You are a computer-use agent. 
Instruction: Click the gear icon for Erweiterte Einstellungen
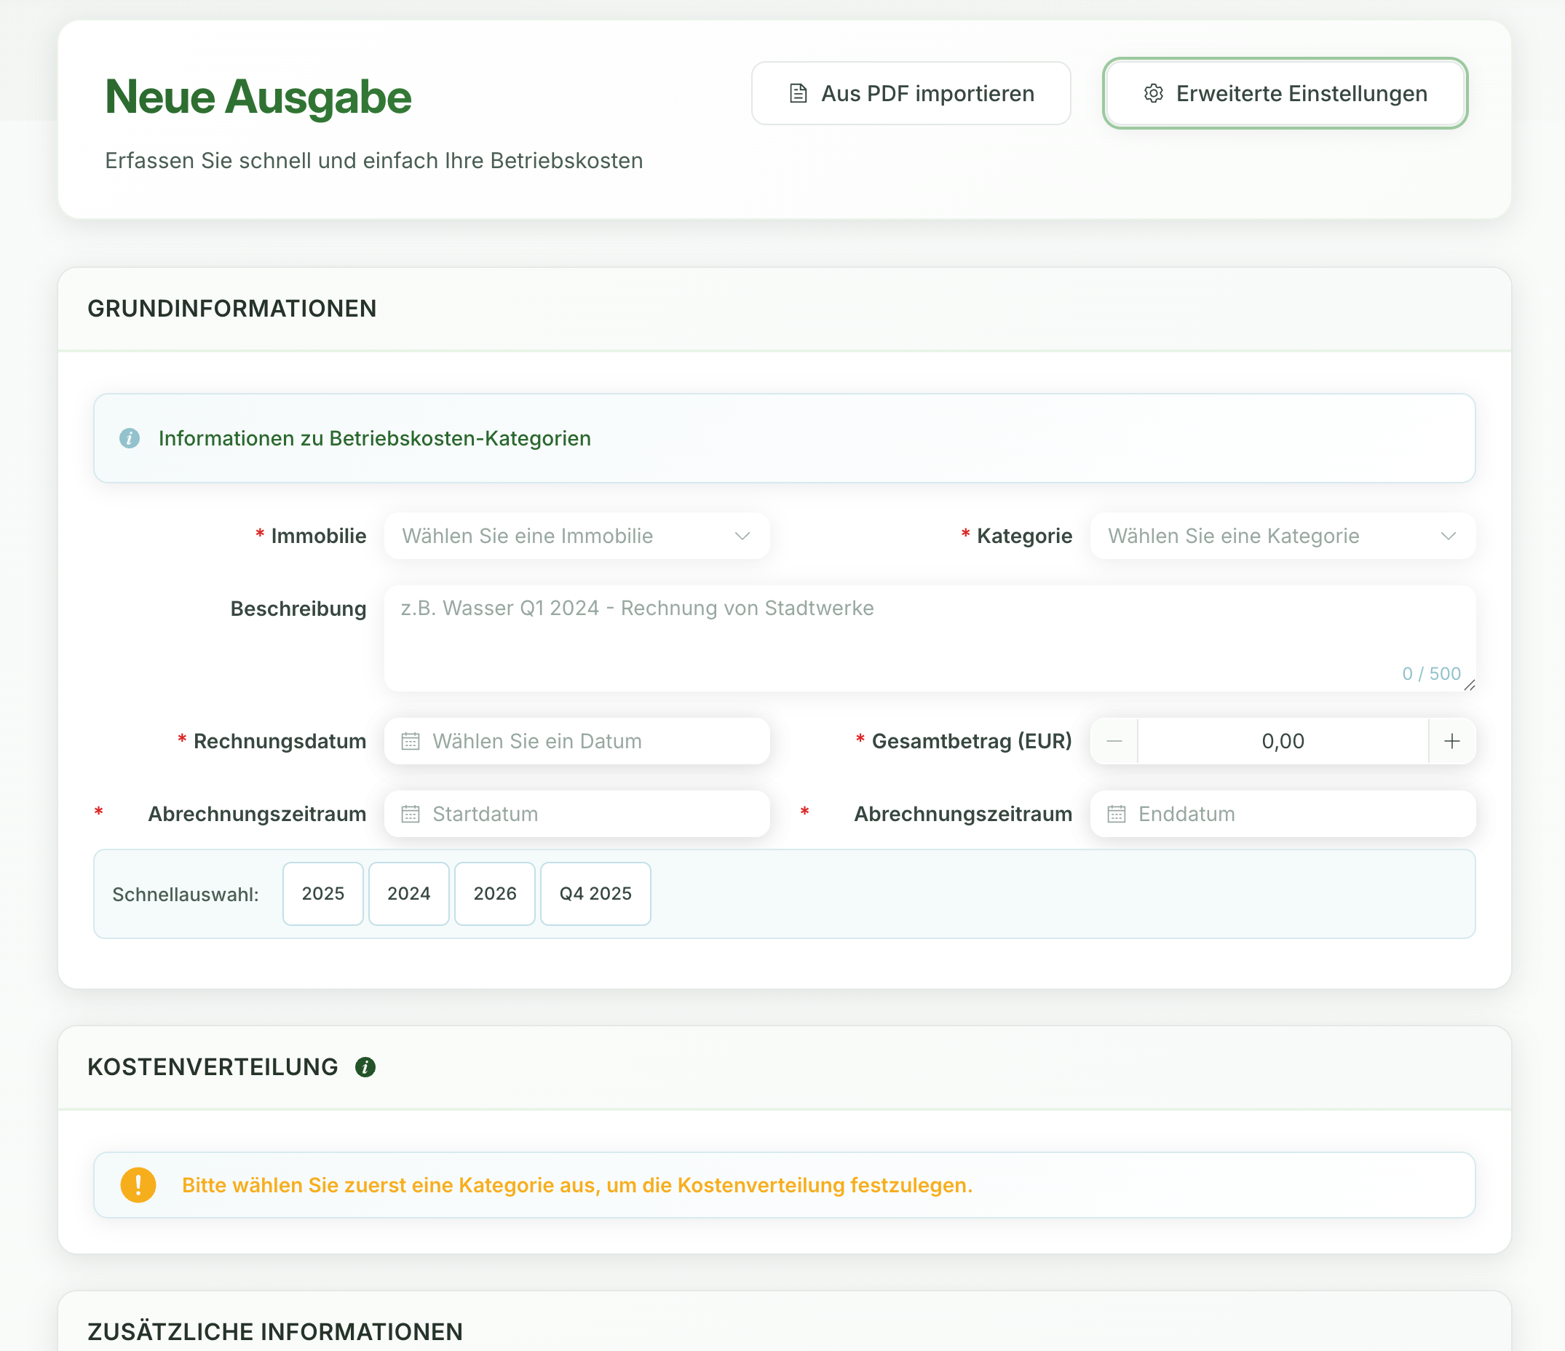[1153, 93]
